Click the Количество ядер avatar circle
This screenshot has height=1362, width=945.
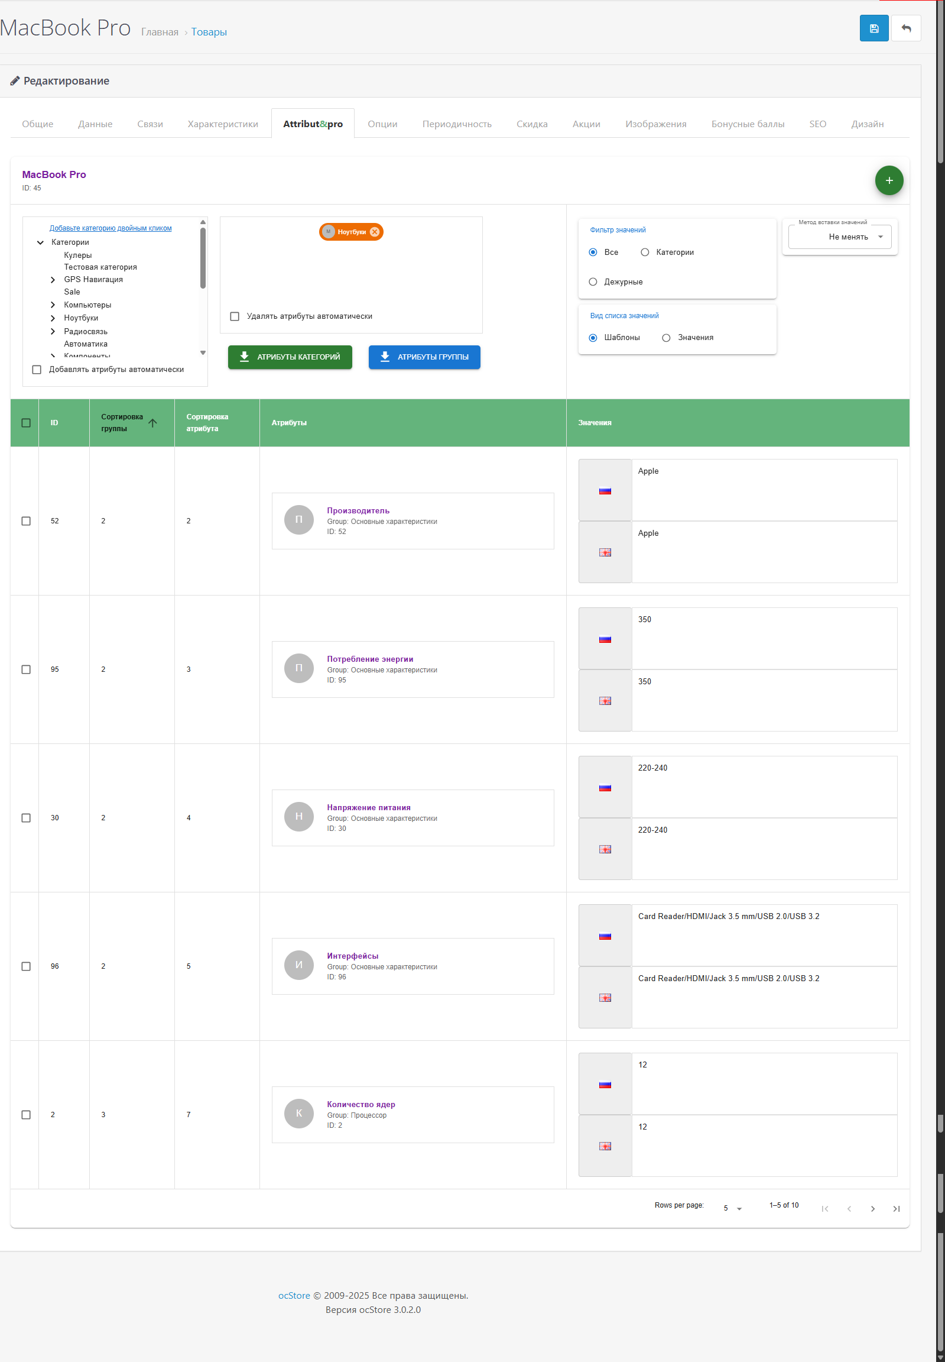[299, 1113]
